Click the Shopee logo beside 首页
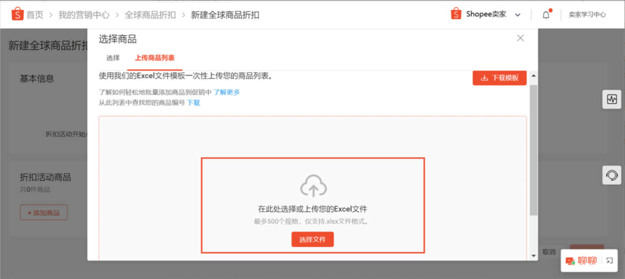The width and height of the screenshot is (625, 279). 17,14
